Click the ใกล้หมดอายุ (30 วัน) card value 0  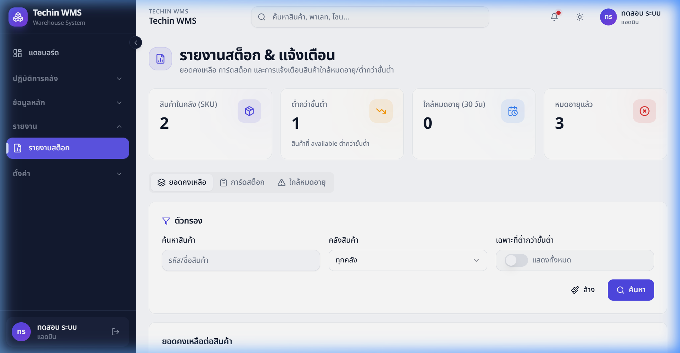428,123
